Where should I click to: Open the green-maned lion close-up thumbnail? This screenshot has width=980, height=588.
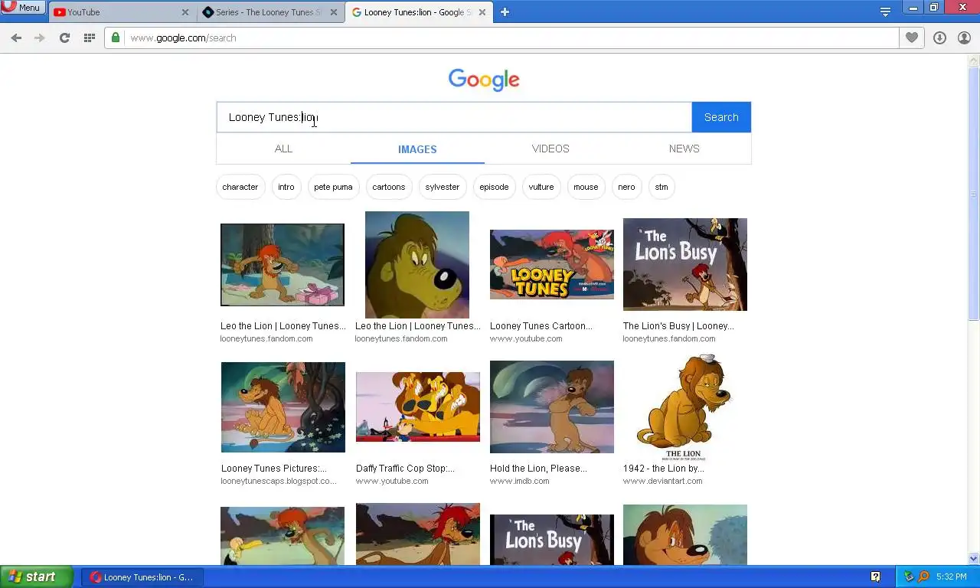pos(417,265)
